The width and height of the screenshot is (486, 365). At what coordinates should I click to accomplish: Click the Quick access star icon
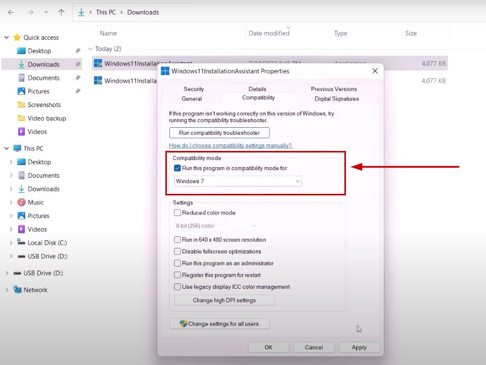click(x=17, y=37)
